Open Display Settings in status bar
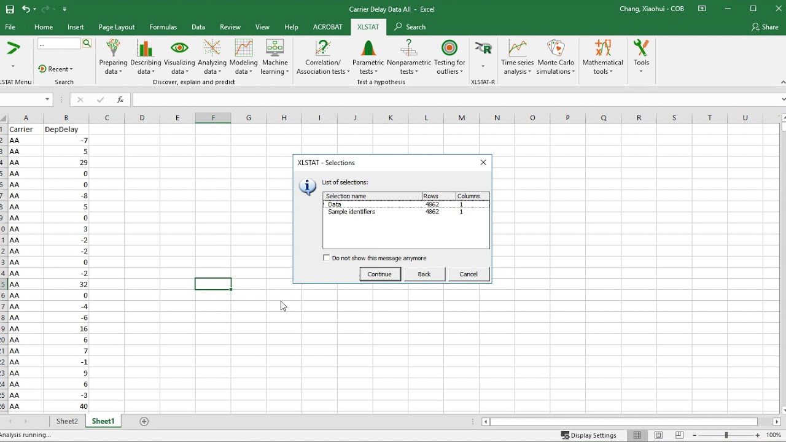786x442 pixels. tap(589, 435)
